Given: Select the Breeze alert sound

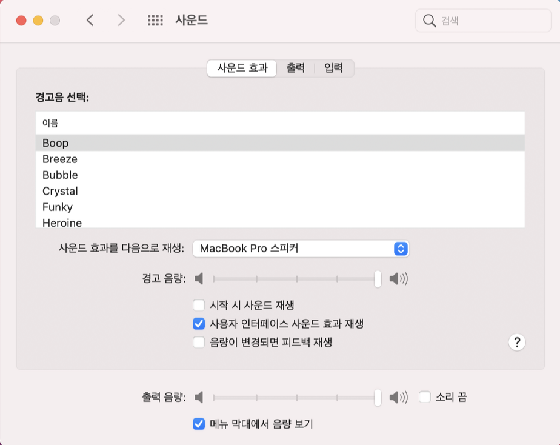Looking at the screenshot, I should tap(280, 159).
